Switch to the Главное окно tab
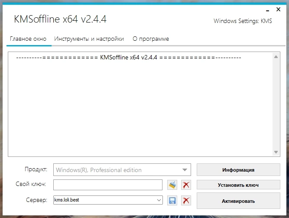 (x=28, y=39)
